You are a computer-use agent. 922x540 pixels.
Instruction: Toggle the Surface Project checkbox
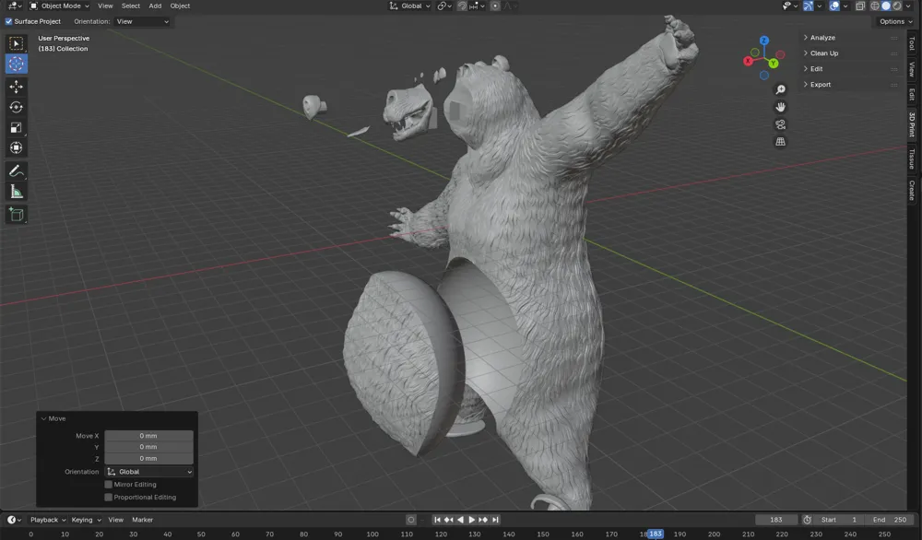click(x=9, y=21)
